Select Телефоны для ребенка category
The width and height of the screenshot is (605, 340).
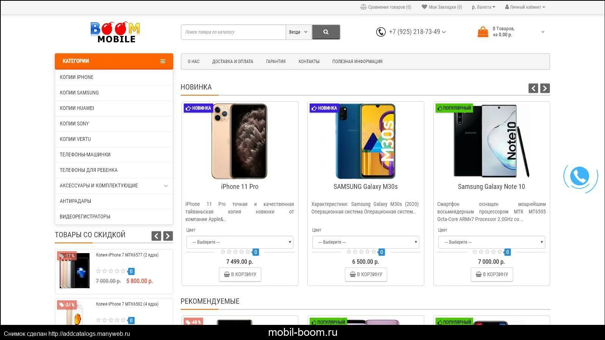(114, 170)
